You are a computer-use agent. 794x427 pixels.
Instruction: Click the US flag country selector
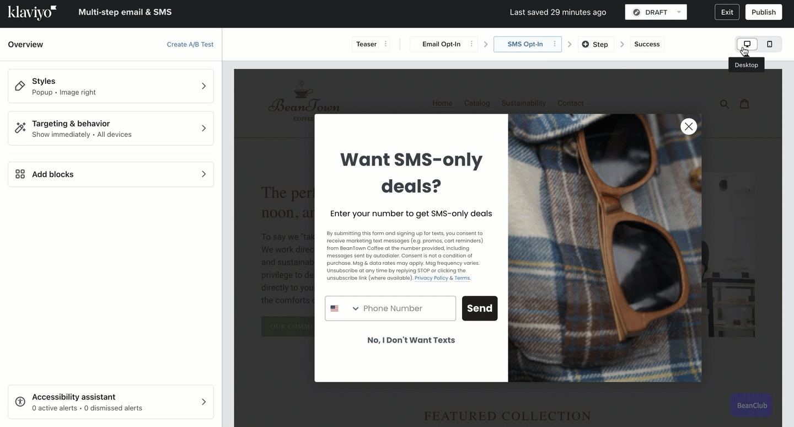click(x=345, y=308)
